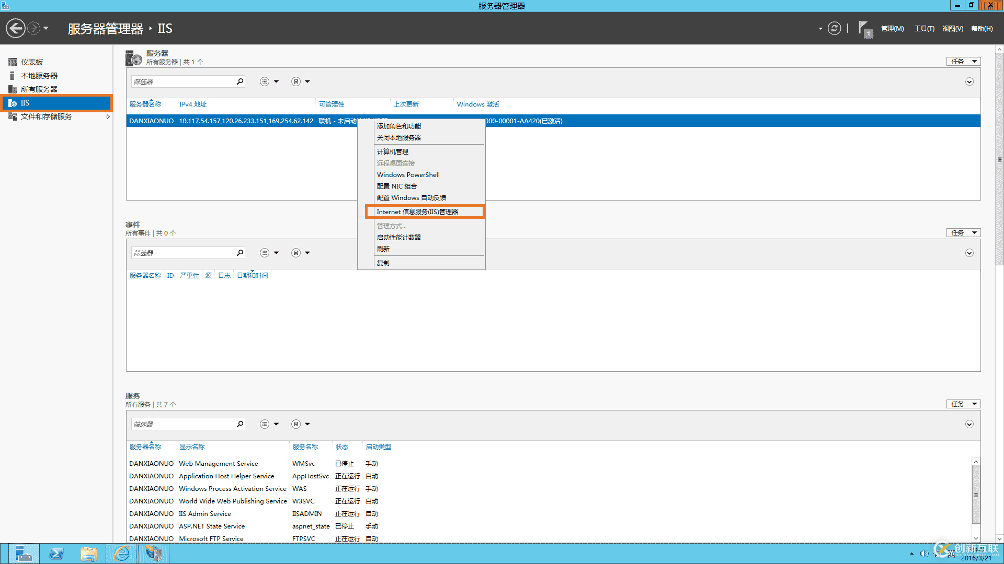
Task: Open the notifications flag icon
Action: pos(865,29)
